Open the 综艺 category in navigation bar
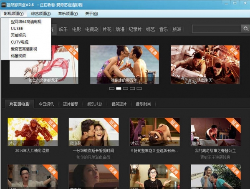The width and height of the screenshot is (250, 189). pyautogui.click(x=150, y=29)
